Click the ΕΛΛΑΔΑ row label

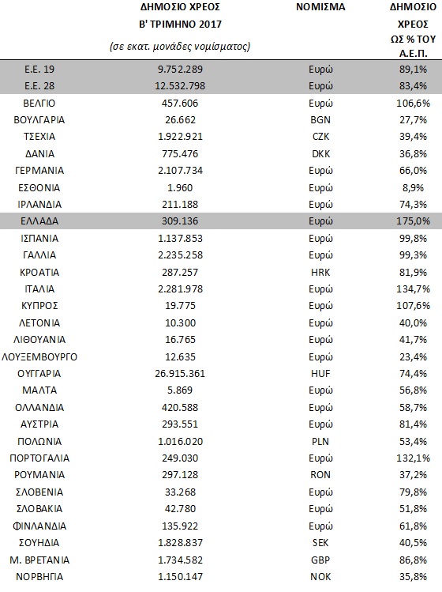pos(39,221)
